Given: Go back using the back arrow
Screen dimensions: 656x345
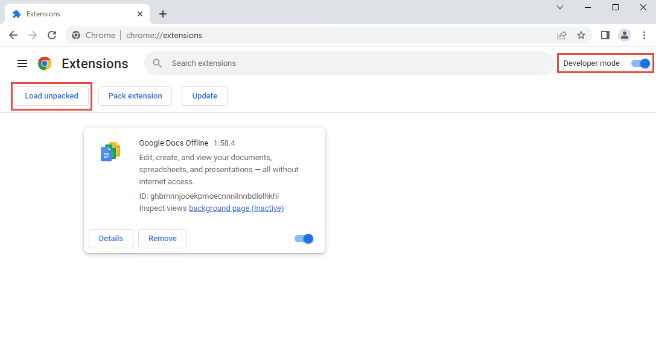Looking at the screenshot, I should tap(13, 35).
